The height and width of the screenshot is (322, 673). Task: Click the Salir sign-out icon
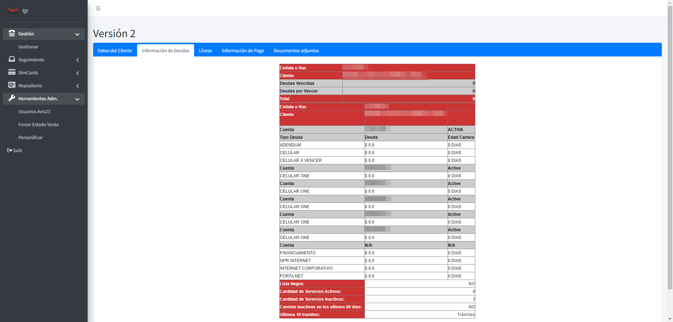click(x=9, y=150)
